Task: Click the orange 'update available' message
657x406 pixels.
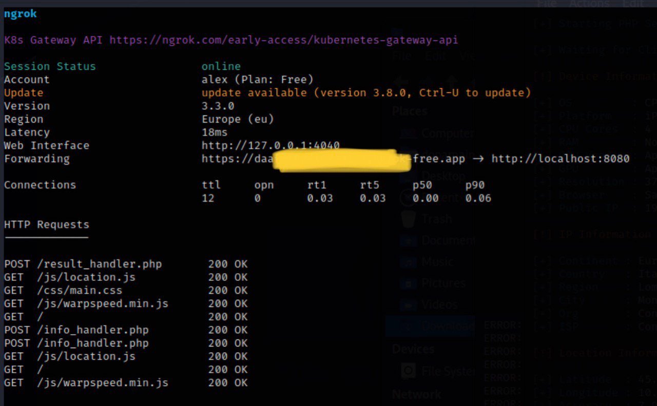Action: [366, 93]
